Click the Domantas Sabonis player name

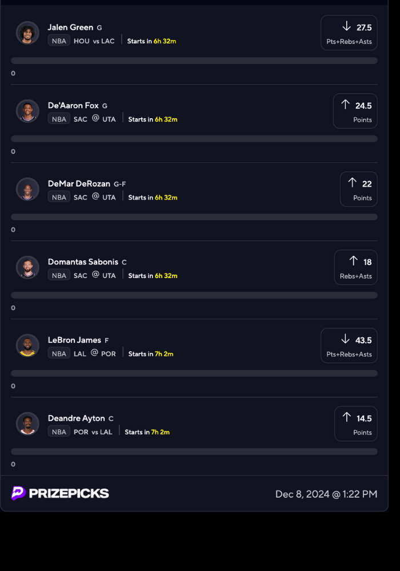coord(83,262)
